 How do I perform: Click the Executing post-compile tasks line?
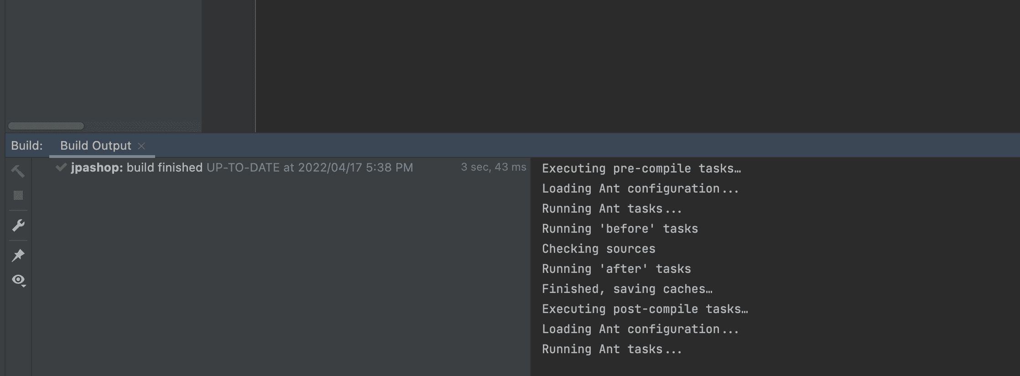645,309
